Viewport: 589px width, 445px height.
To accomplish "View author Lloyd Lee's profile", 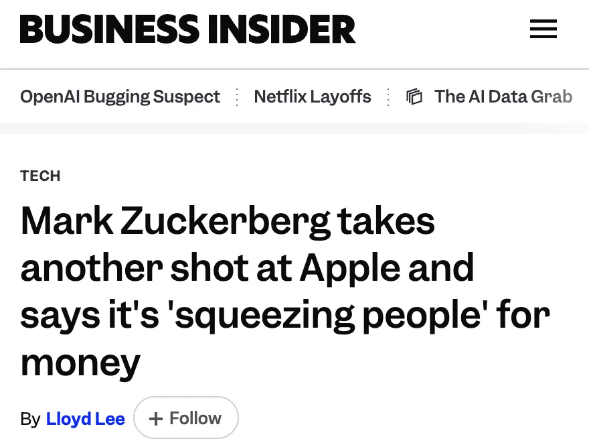I will pos(85,419).
